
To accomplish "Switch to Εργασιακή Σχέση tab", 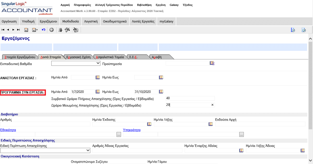I will pos(79,57).
